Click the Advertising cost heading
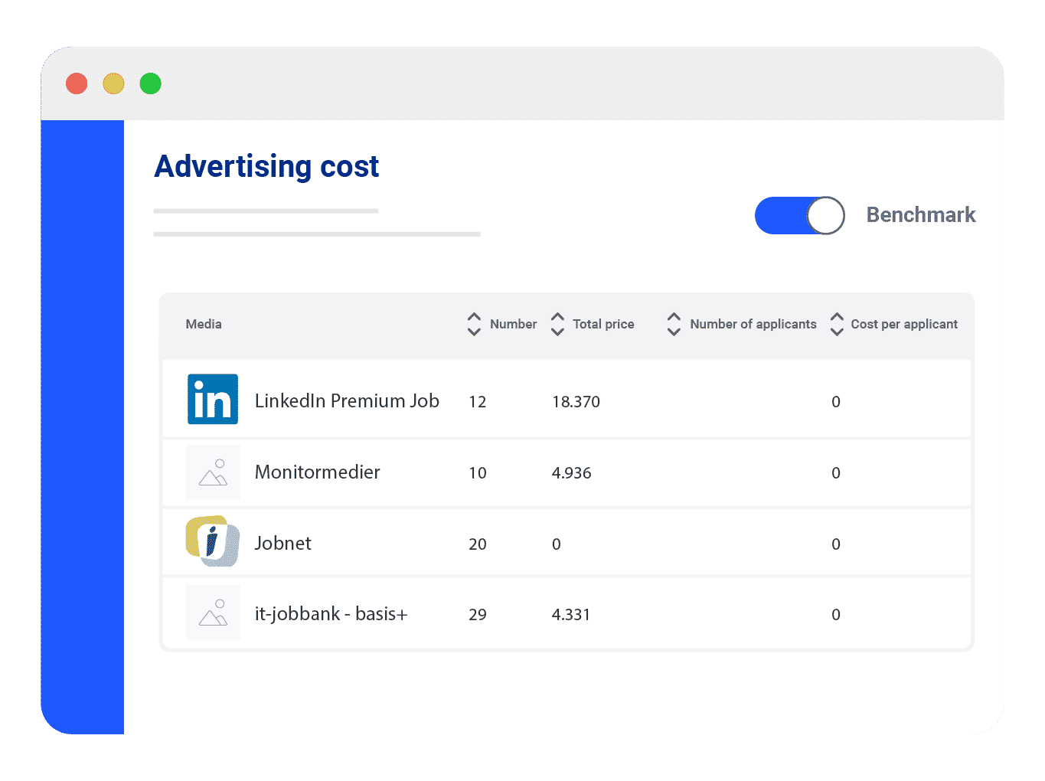This screenshot has width=1045, height=781. tap(266, 166)
